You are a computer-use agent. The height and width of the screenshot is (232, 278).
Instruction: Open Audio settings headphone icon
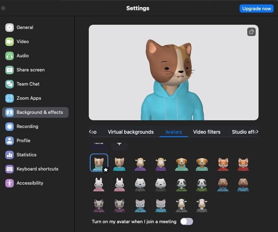tap(10, 56)
